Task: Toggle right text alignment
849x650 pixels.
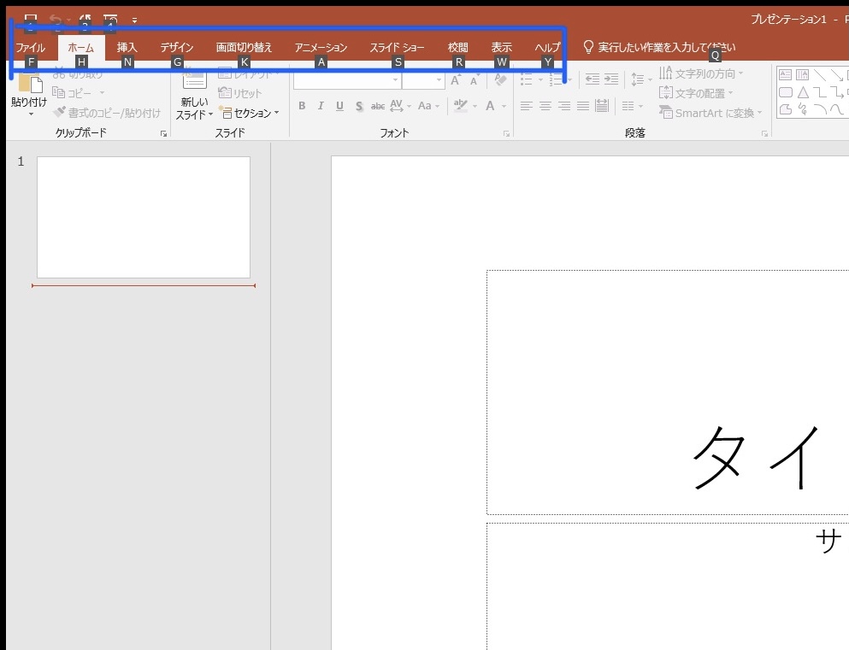Action: (x=564, y=105)
